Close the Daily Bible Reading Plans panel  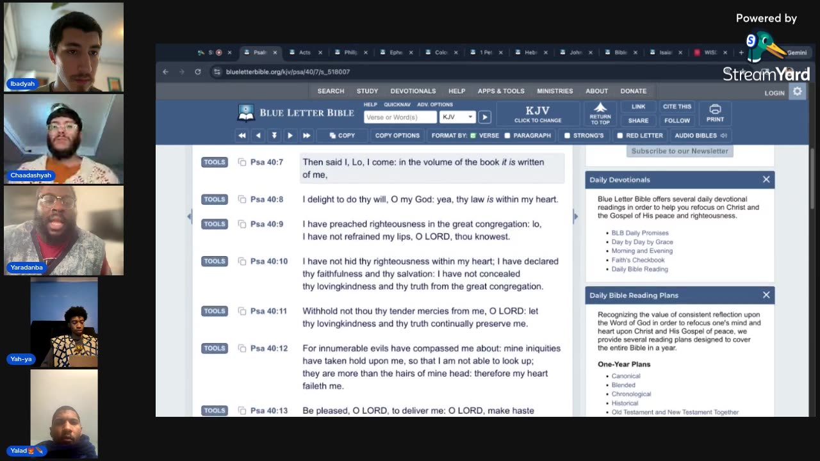pos(766,295)
